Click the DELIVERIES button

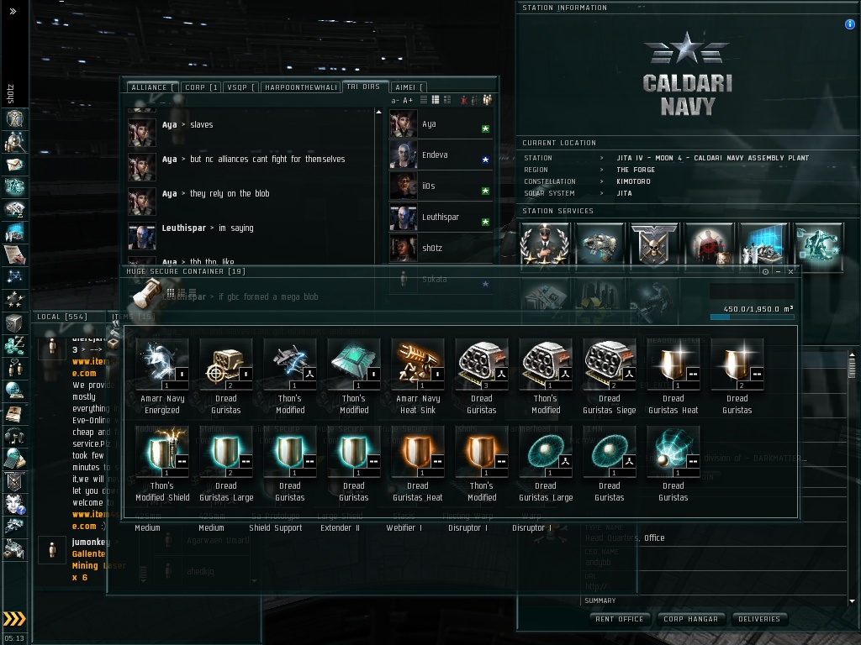point(759,619)
